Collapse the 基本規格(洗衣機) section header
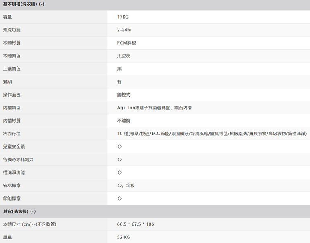The height and width of the screenshot is (243, 310). pos(24,4)
